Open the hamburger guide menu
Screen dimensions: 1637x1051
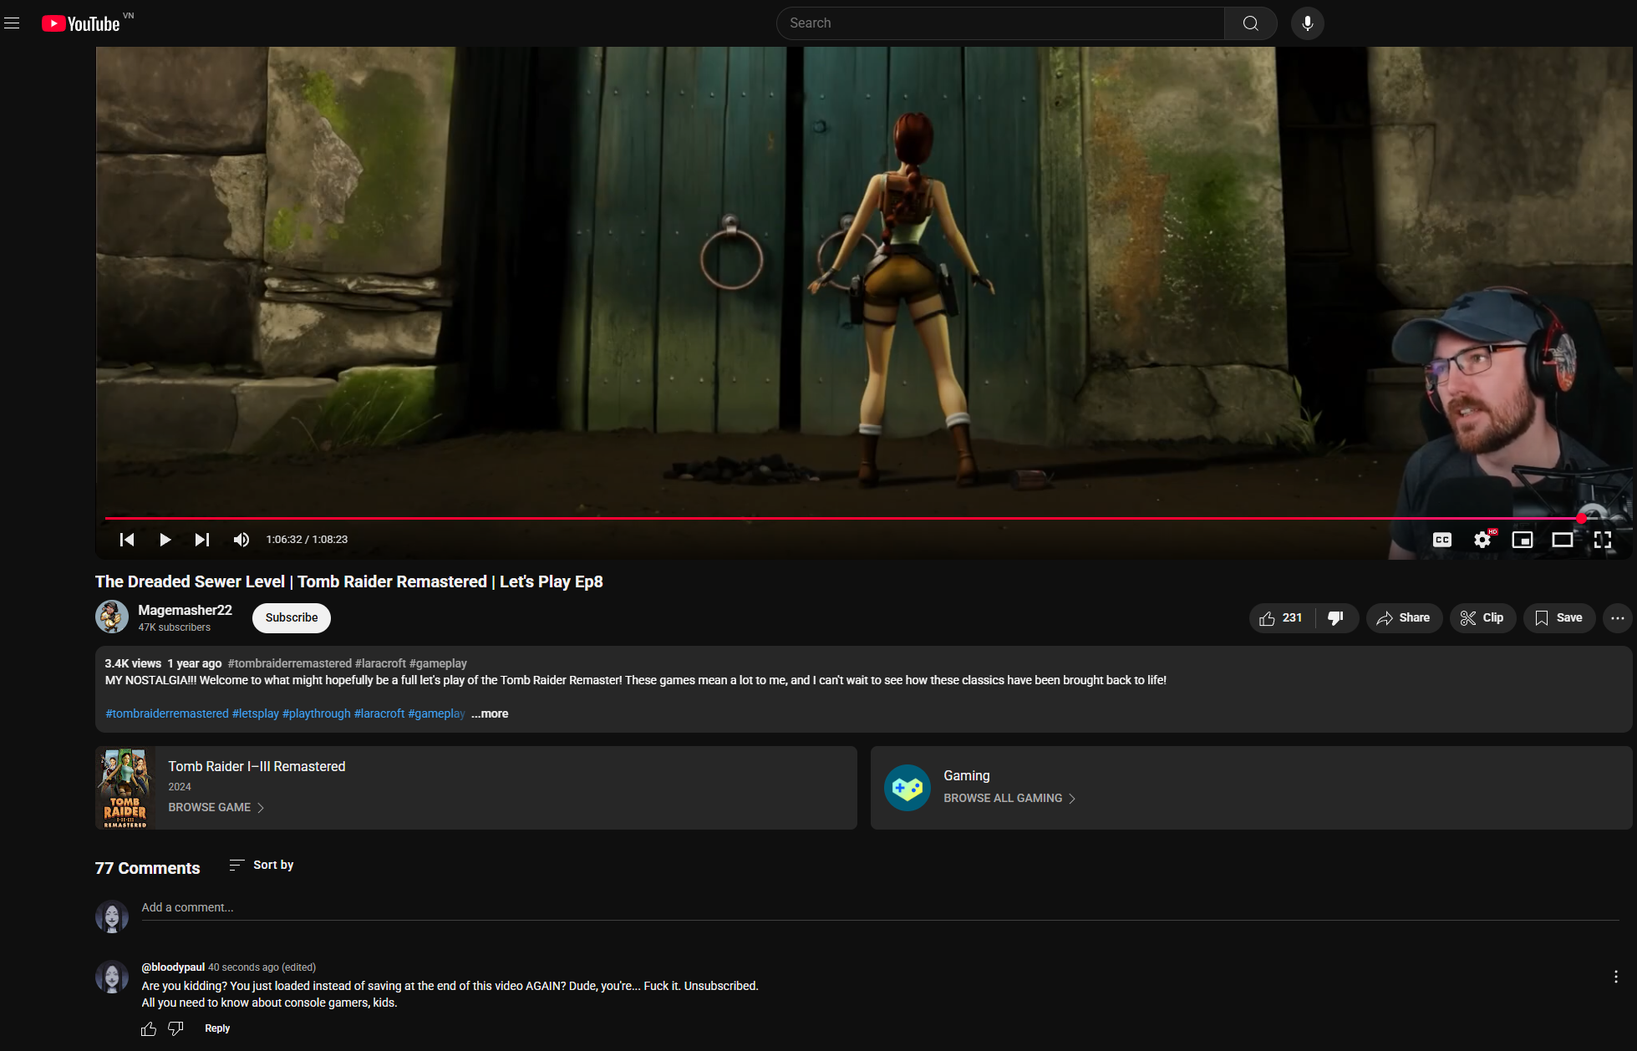(12, 23)
